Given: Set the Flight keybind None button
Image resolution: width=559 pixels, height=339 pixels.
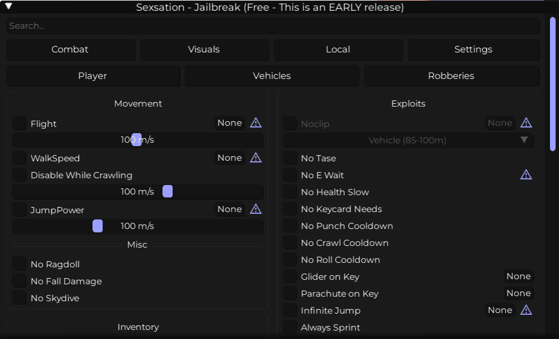Looking at the screenshot, I should pos(230,122).
